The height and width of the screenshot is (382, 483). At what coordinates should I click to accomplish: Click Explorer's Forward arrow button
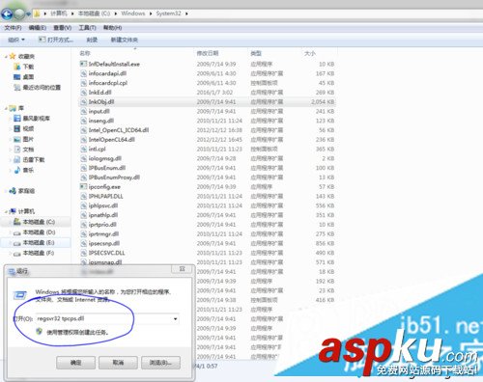pos(19,14)
